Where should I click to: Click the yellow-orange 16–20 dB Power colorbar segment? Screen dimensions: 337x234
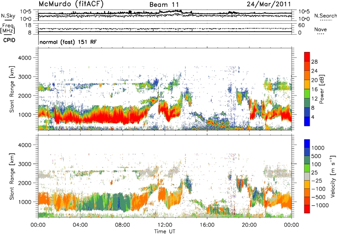point(307,84)
